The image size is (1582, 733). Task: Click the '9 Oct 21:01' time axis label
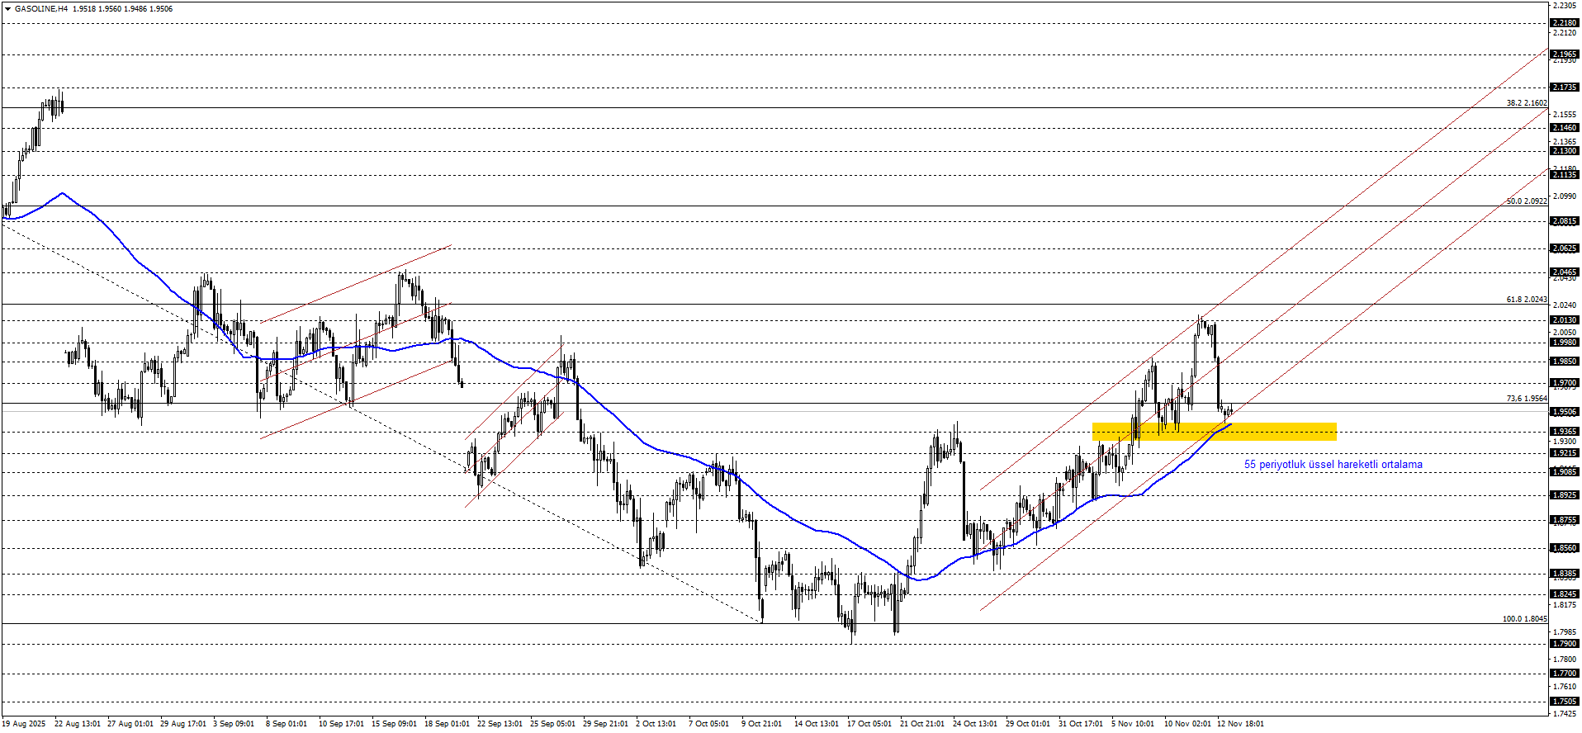[x=761, y=724]
